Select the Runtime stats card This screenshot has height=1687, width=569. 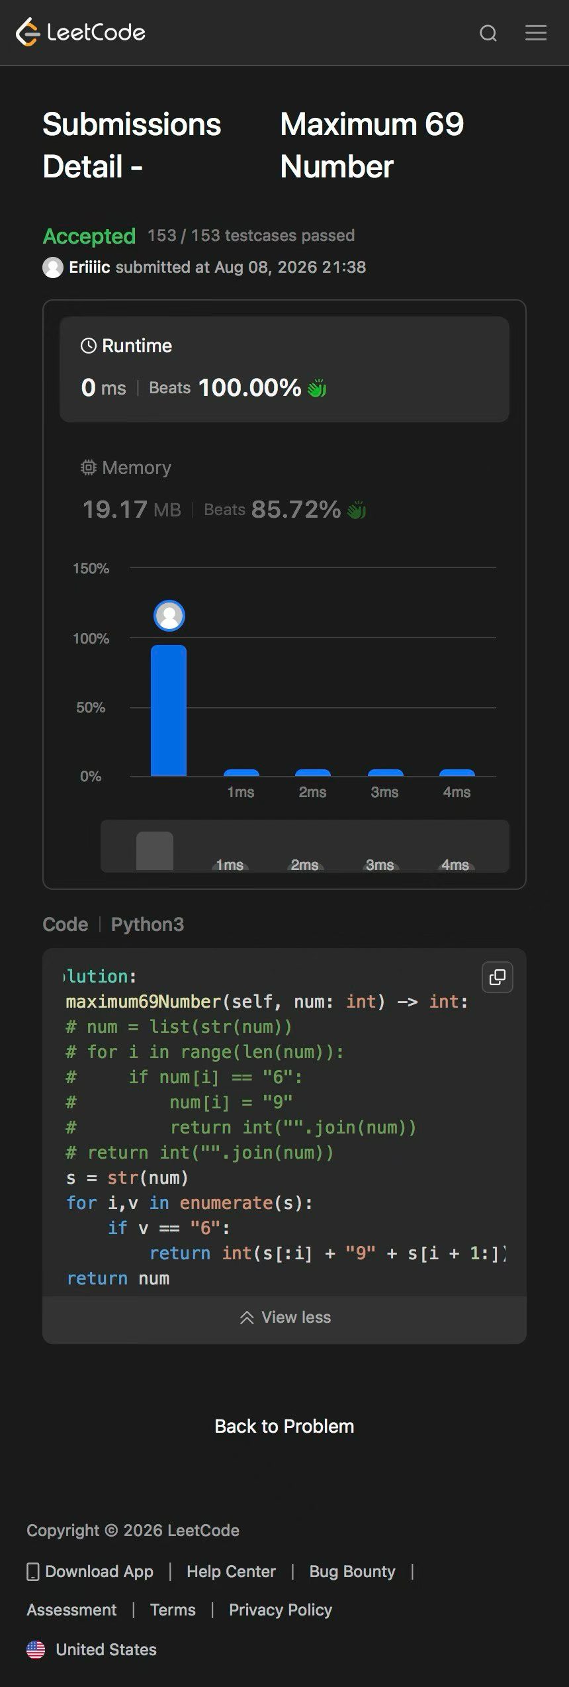[284, 369]
